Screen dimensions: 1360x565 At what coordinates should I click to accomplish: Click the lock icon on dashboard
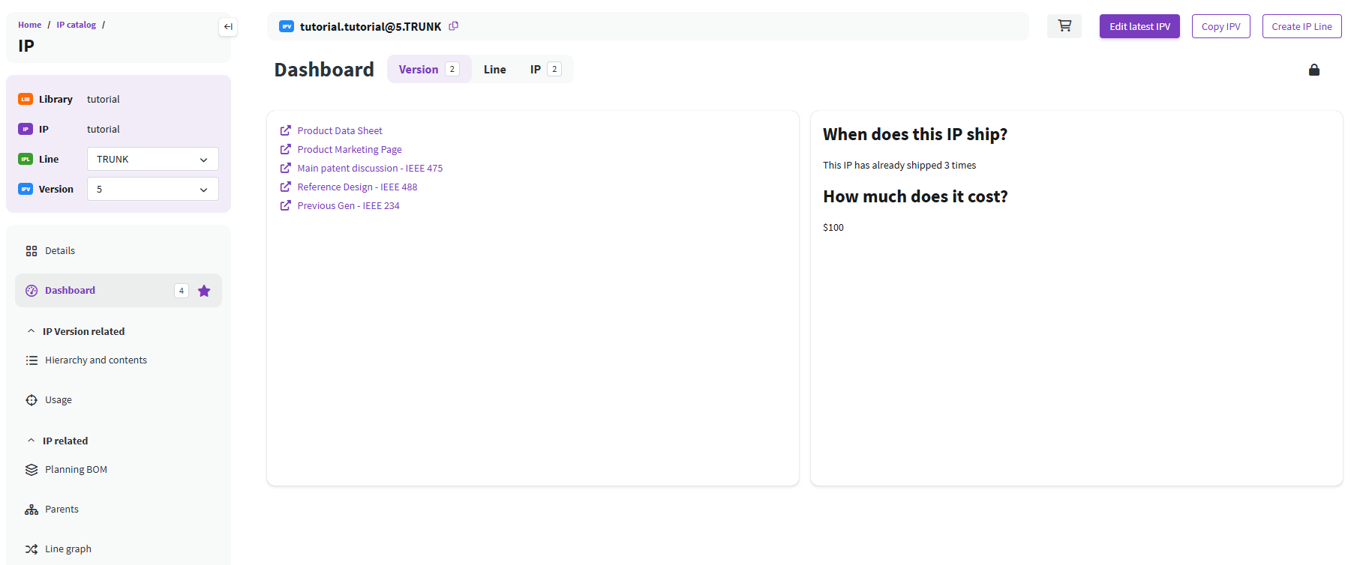tap(1313, 70)
